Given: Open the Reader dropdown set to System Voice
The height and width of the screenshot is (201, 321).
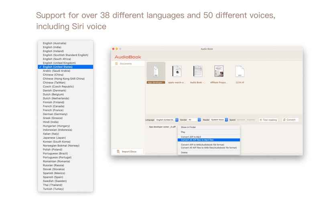Looking at the screenshot, I should (219, 120).
